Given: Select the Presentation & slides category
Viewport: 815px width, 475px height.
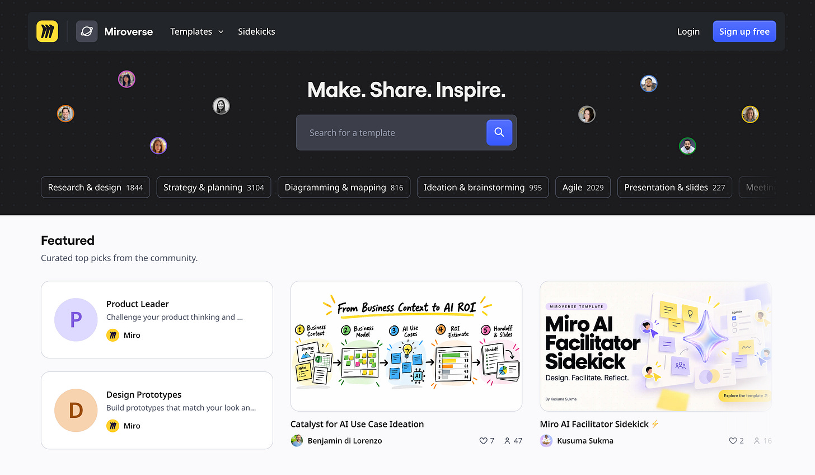Looking at the screenshot, I should pos(675,187).
